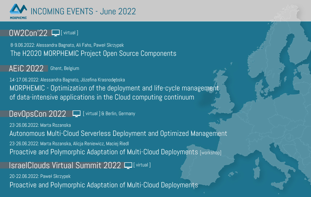The height and width of the screenshot is (197, 311).
Task: Click 'Proactive and Polymorphic Adaptation' title with workshop tag
Action: [x=104, y=152]
